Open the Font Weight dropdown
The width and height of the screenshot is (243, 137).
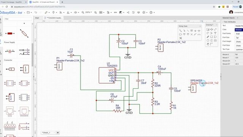click(239, 41)
